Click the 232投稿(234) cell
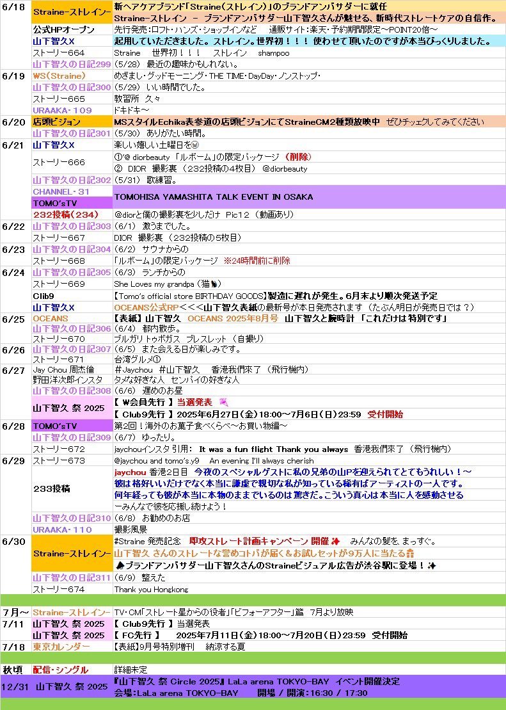The height and width of the screenshot is (710, 506). 72,214
